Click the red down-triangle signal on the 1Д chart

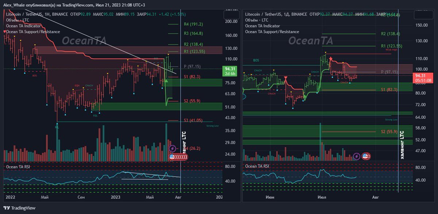click(x=285, y=78)
